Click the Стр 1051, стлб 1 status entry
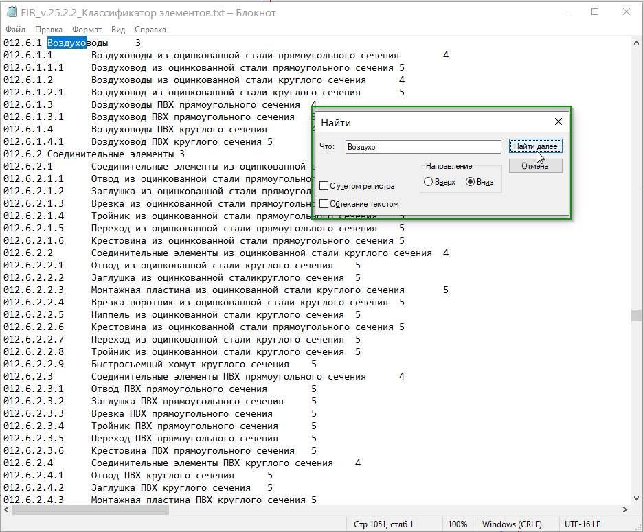Viewport: 643px width, 532px height. pyautogui.click(x=383, y=524)
